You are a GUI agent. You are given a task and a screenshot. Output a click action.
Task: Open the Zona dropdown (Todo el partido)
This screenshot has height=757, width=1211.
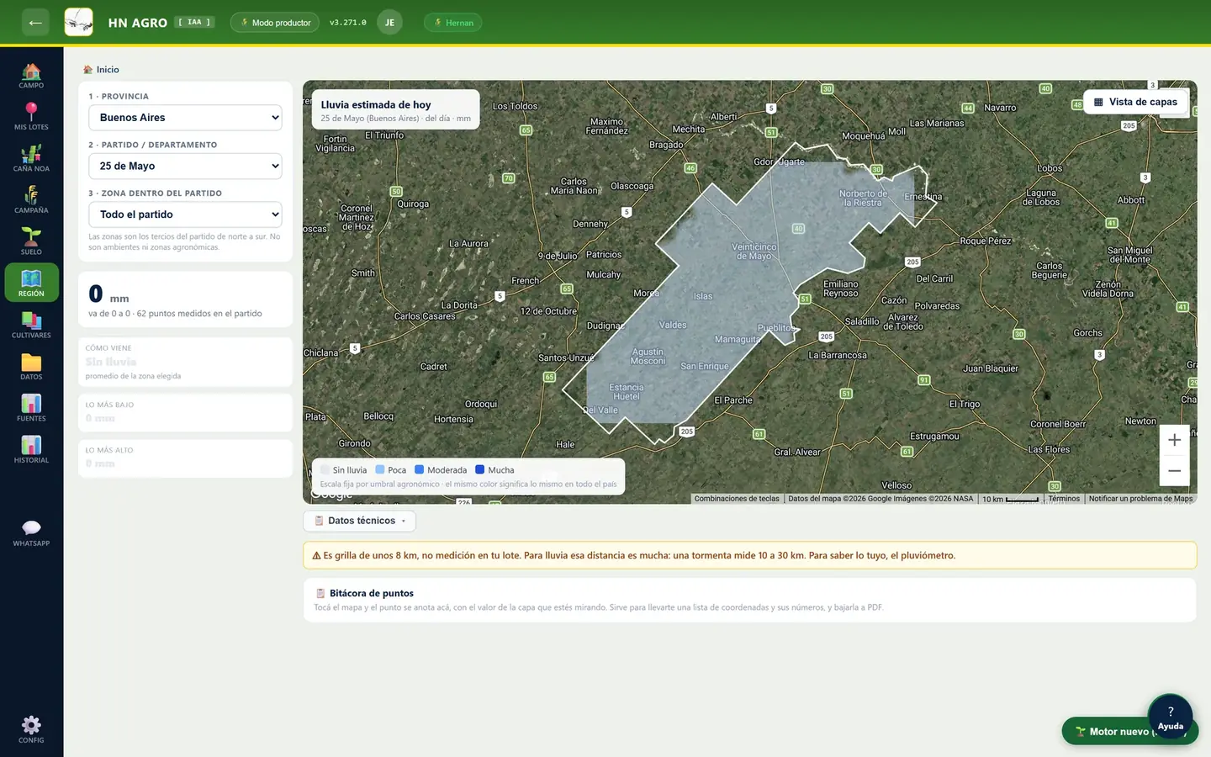185,214
